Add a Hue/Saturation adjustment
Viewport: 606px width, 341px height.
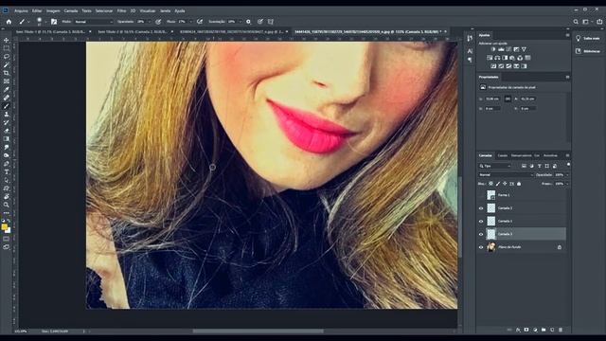point(490,58)
